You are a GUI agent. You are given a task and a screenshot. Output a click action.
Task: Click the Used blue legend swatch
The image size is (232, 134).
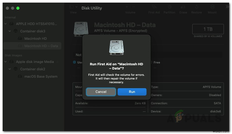[74, 62]
